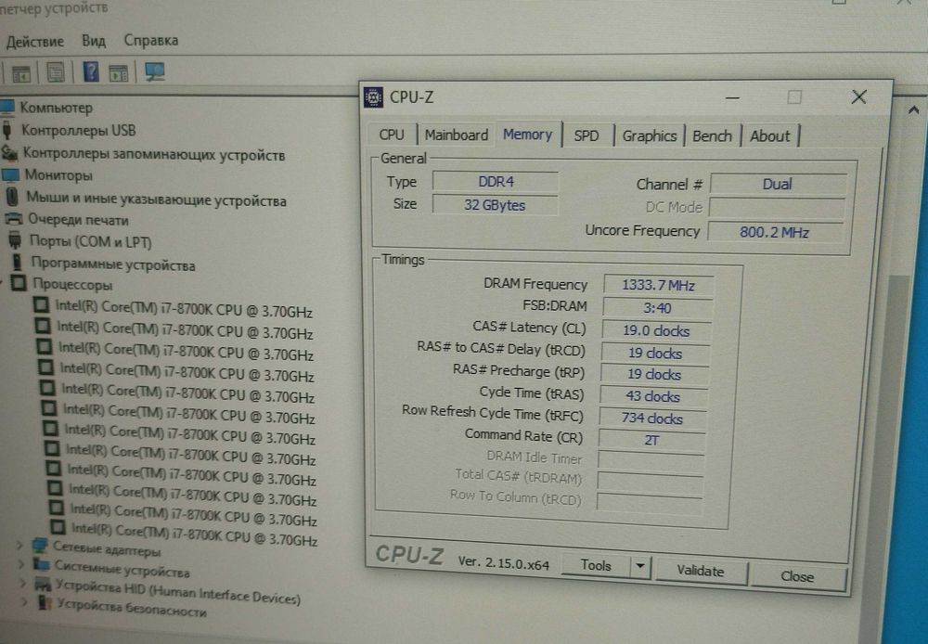Click the blue question mark Help toolbar icon
Image resolution: width=928 pixels, height=644 pixels.
tap(91, 72)
